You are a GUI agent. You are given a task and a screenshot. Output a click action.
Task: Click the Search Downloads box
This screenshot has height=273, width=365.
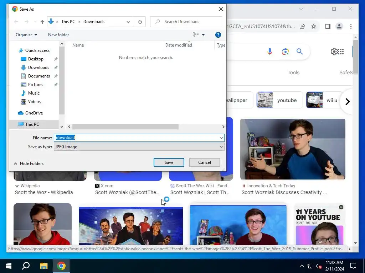[x=186, y=22]
